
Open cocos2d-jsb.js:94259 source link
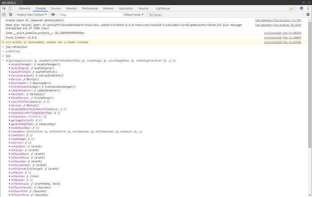pos(283,33)
